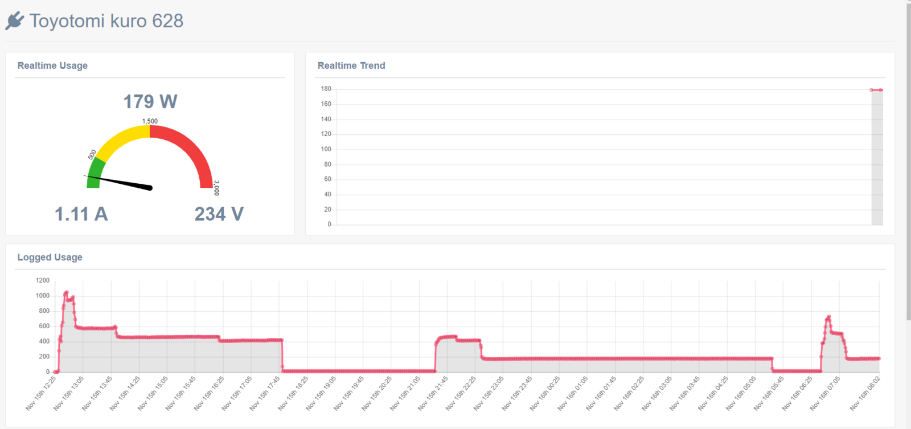Click the 180 y-axis label in Realtime Trend
Image resolution: width=911 pixels, height=429 pixels.
click(326, 89)
